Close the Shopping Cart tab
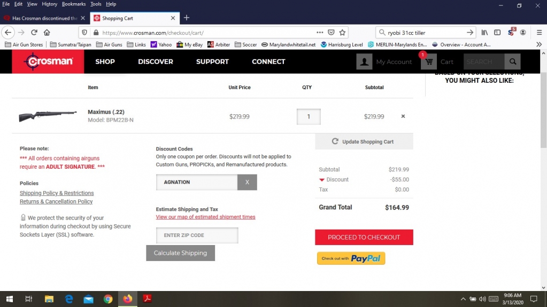Screen dimensions: 547x307 tap(173, 18)
